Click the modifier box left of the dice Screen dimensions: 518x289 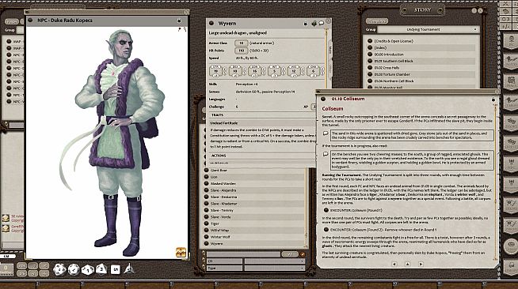(x=6, y=269)
